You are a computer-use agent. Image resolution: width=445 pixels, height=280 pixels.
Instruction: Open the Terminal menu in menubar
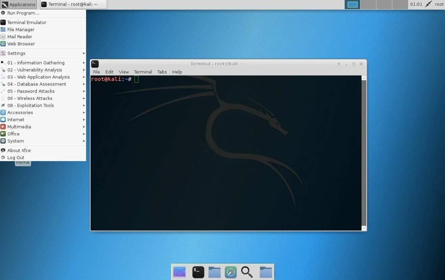tap(143, 72)
